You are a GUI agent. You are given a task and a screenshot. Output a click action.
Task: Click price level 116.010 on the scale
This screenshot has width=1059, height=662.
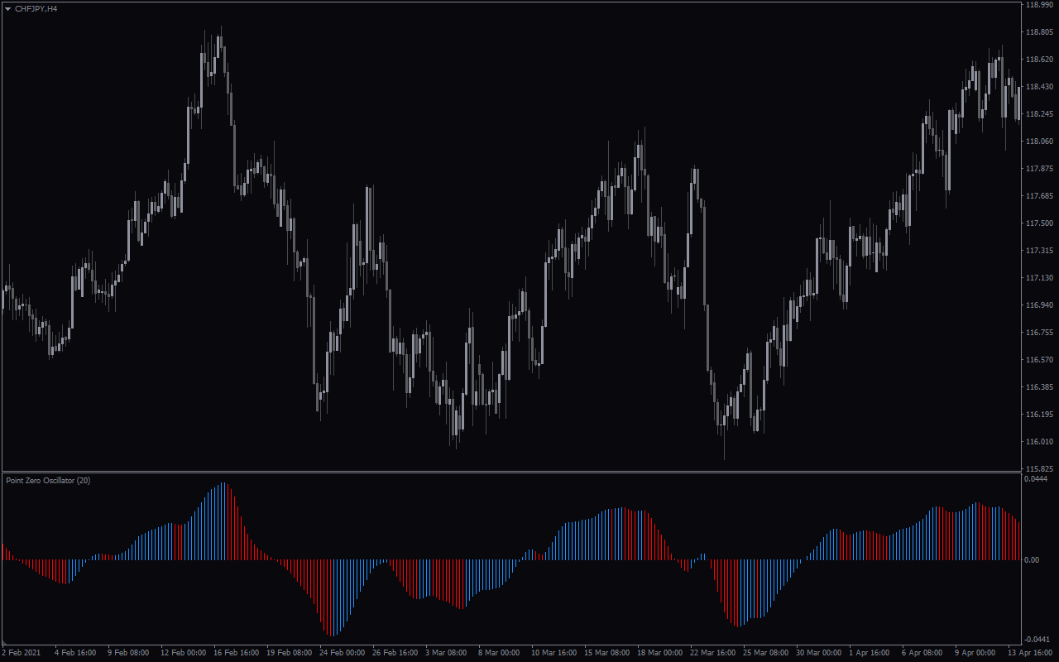click(x=1038, y=442)
